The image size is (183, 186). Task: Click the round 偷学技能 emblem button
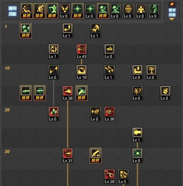click(x=172, y=4)
